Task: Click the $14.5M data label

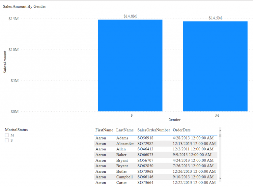Action: click(215, 18)
